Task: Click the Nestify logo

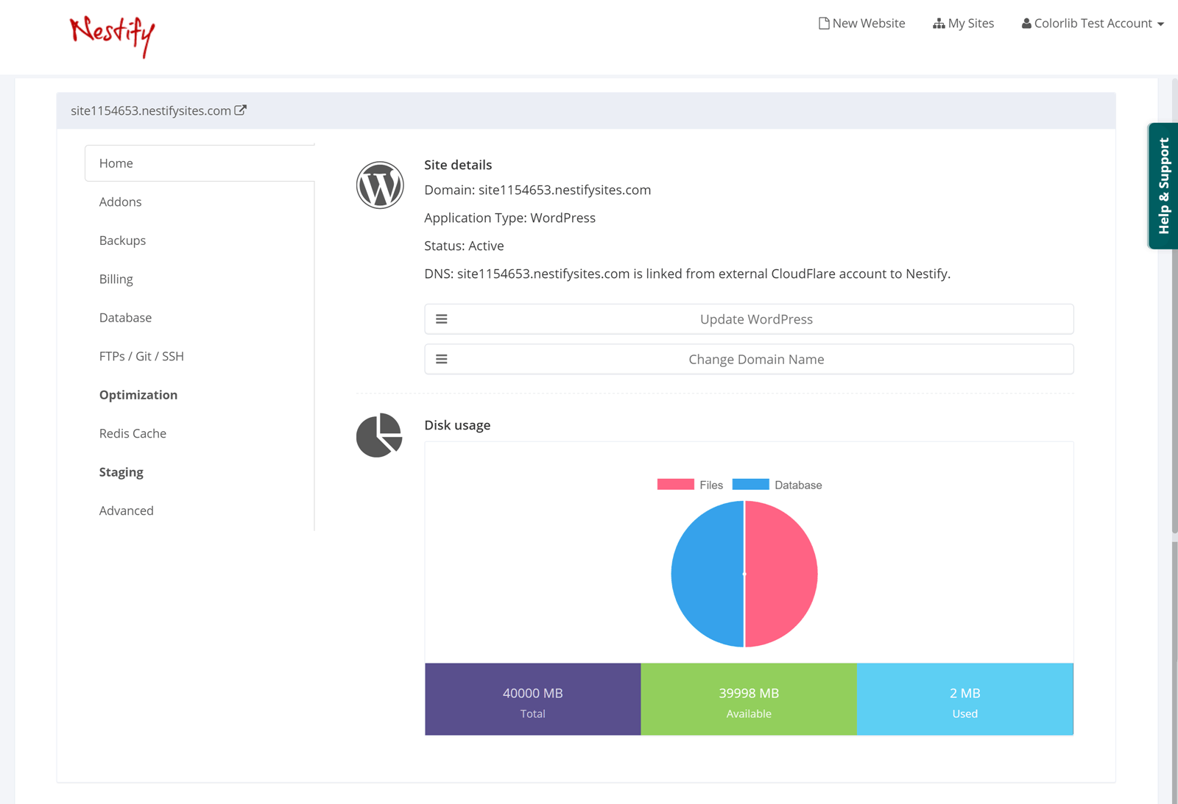Action: (x=111, y=34)
